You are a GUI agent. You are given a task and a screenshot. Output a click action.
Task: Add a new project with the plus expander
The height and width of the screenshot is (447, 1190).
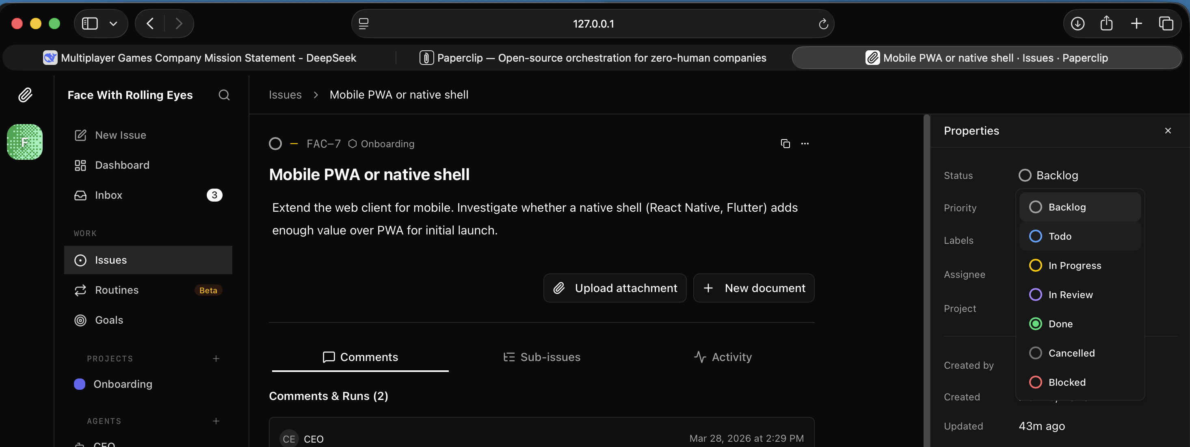(x=216, y=359)
